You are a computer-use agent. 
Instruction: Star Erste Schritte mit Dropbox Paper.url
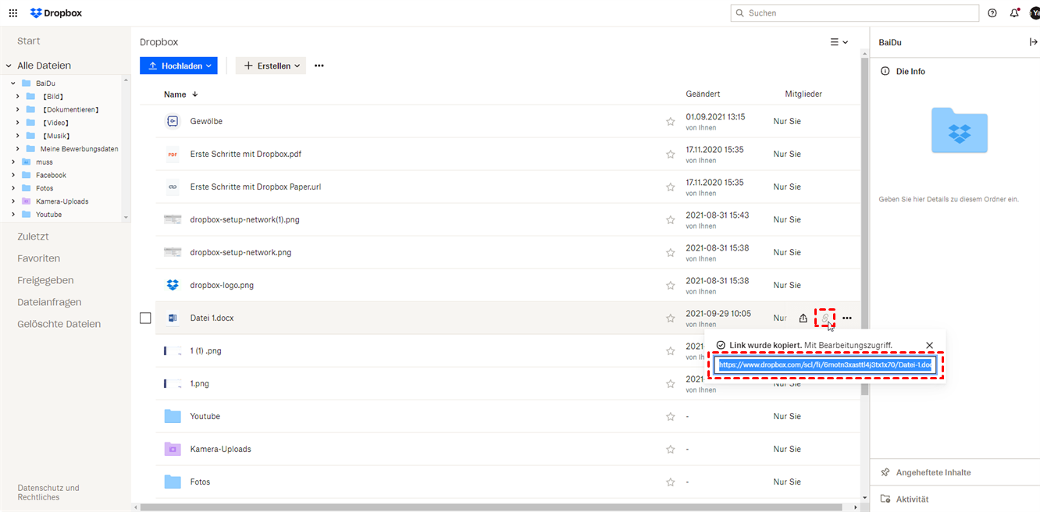[670, 187]
